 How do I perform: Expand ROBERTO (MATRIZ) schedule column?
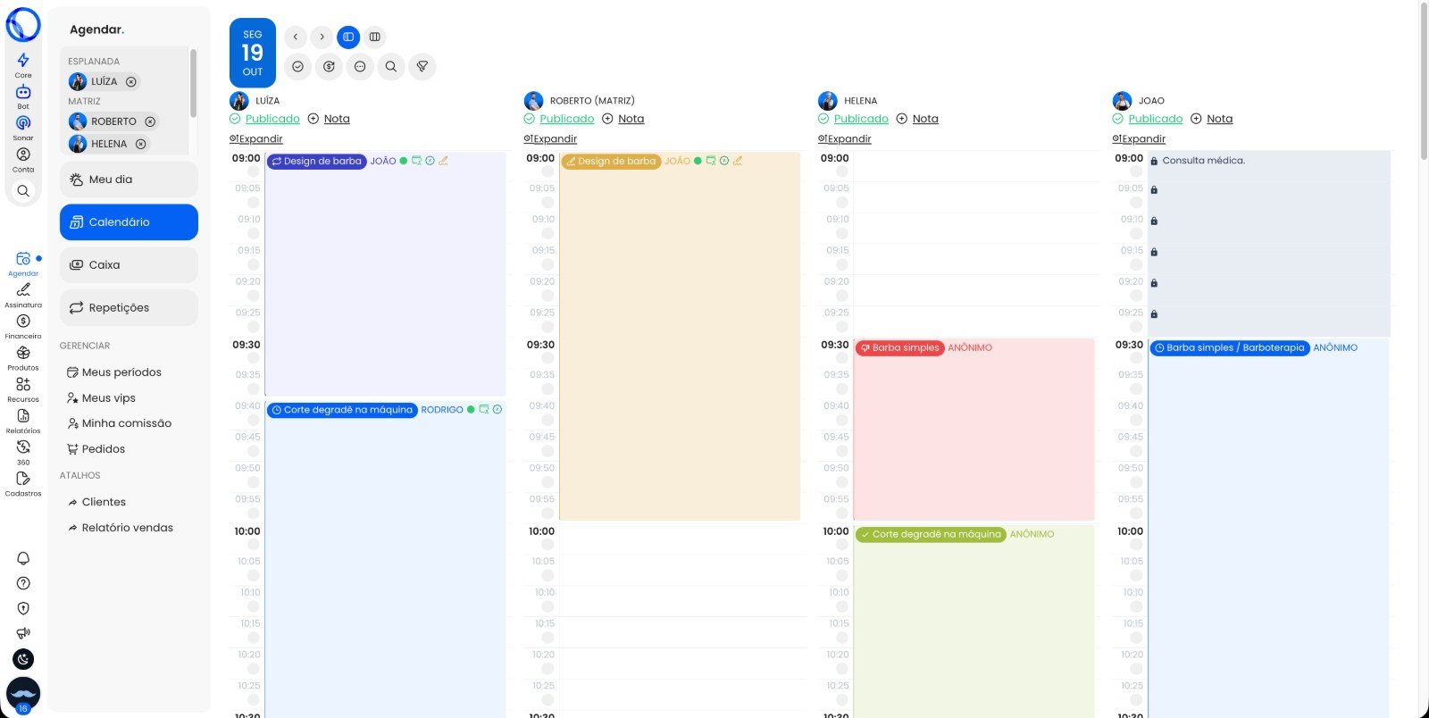(x=550, y=138)
